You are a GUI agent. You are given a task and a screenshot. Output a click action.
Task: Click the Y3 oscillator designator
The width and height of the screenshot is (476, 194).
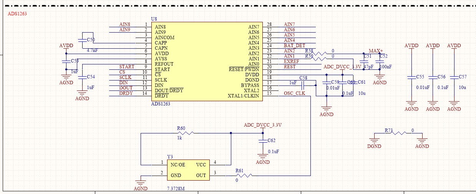170,157
